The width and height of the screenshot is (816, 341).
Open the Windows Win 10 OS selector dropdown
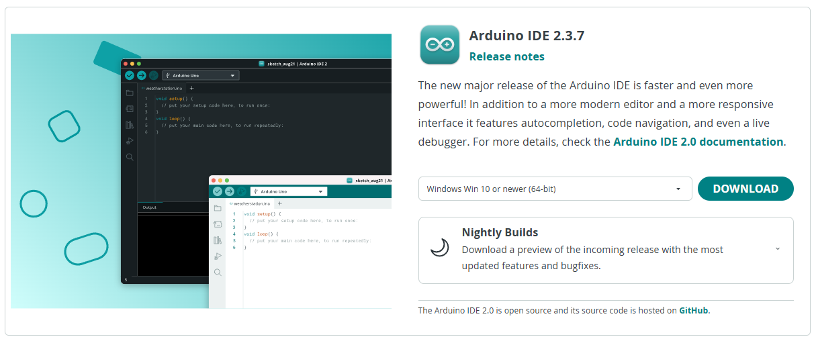click(x=555, y=189)
